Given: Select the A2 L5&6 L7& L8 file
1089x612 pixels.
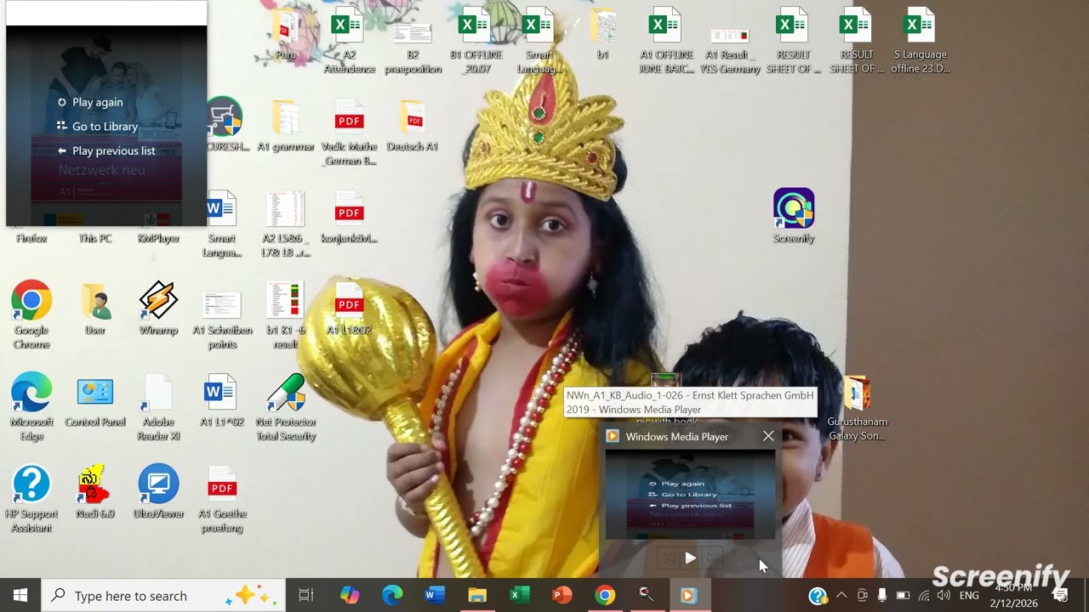Looking at the screenshot, I should [286, 224].
